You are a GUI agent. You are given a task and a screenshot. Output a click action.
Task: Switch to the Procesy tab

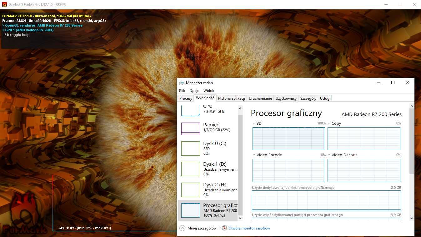point(186,98)
